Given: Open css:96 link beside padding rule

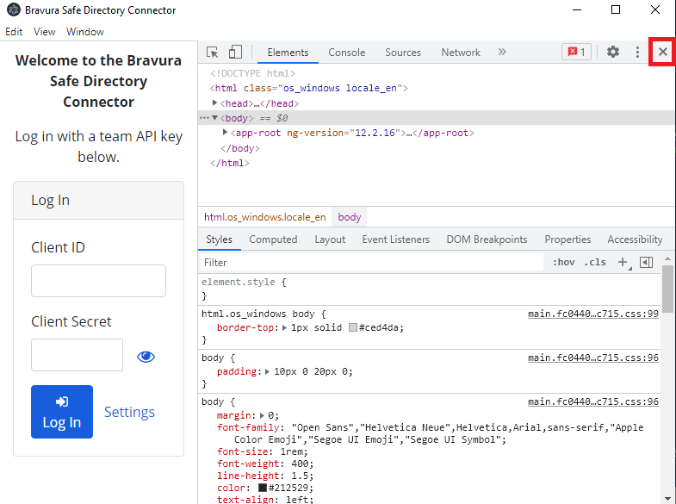Looking at the screenshot, I should [593, 358].
